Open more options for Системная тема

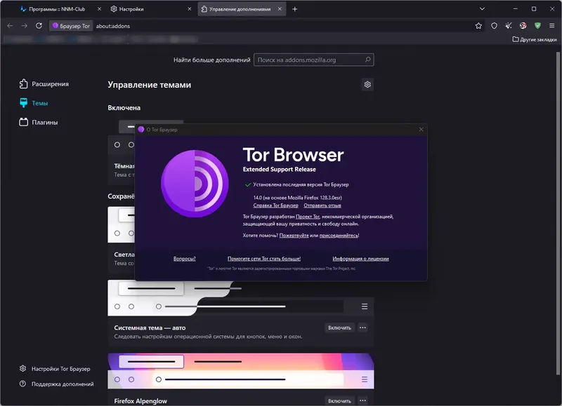[x=362, y=327]
